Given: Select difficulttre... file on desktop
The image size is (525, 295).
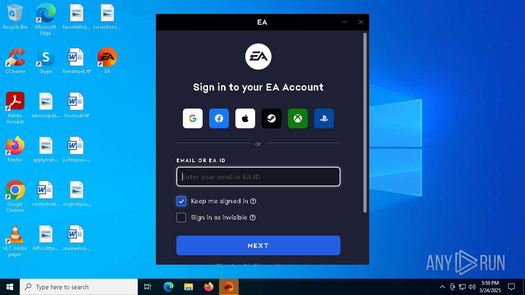Looking at the screenshot, I should 46,238.
